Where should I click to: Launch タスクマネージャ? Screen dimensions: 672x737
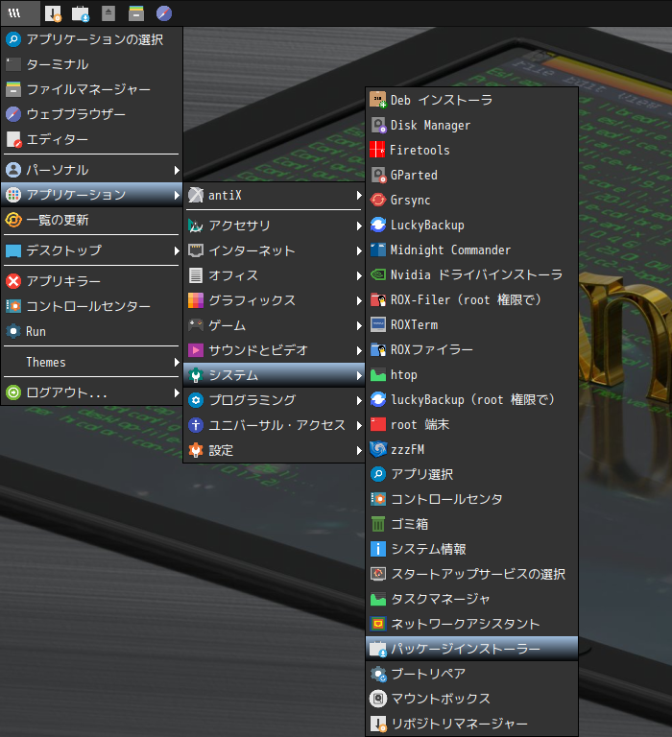(x=471, y=599)
